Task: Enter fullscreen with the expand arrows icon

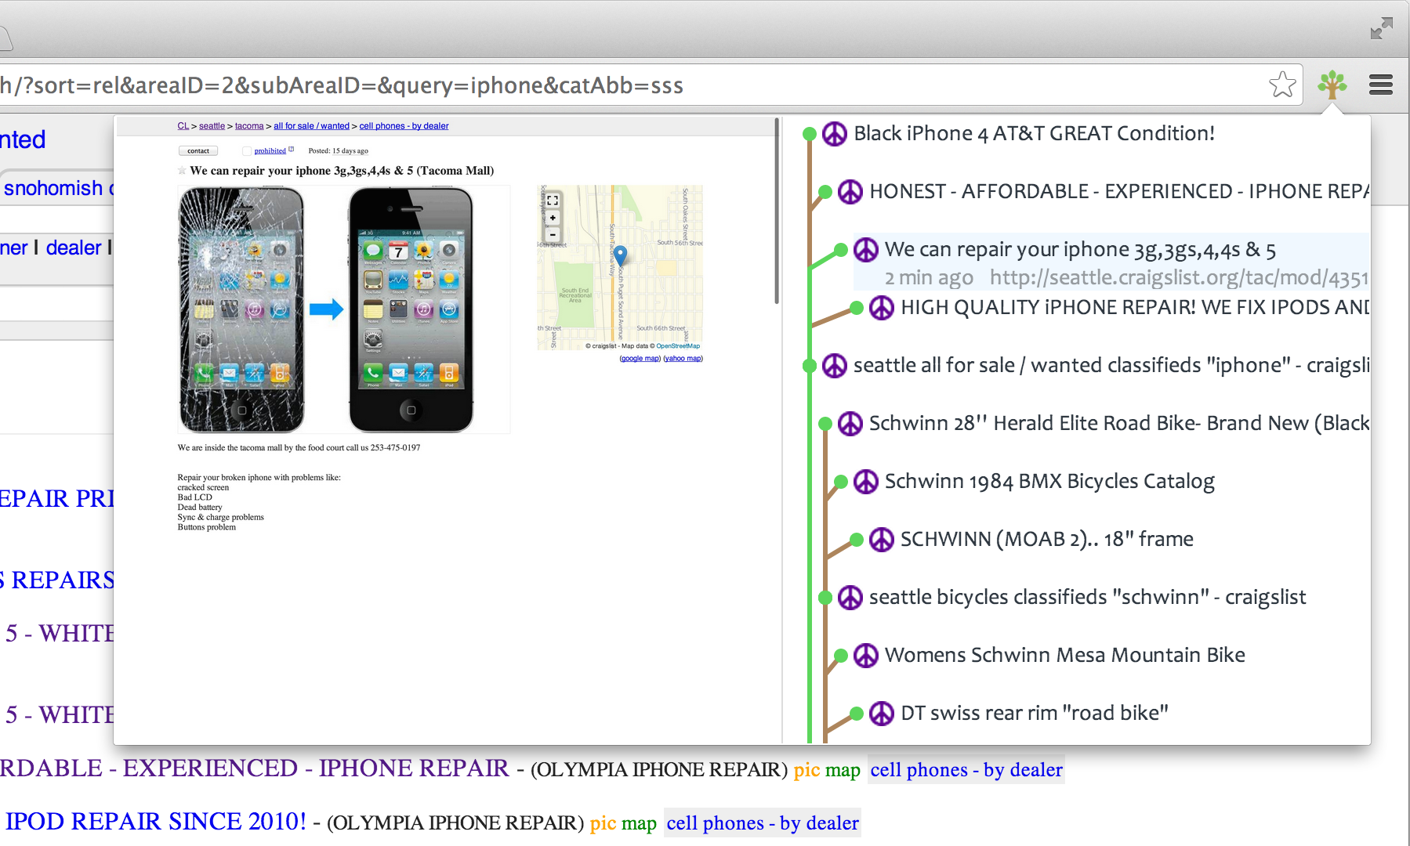Action: 1381,29
